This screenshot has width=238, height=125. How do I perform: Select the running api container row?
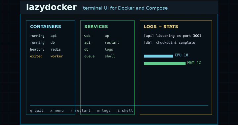43,36
